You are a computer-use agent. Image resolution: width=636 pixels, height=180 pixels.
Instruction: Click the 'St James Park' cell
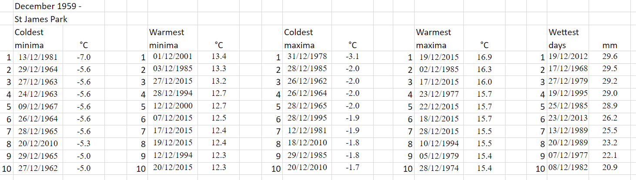(x=41, y=20)
